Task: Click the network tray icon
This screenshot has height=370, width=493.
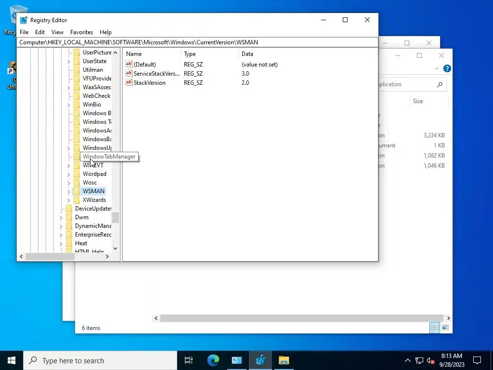Action: (419, 360)
